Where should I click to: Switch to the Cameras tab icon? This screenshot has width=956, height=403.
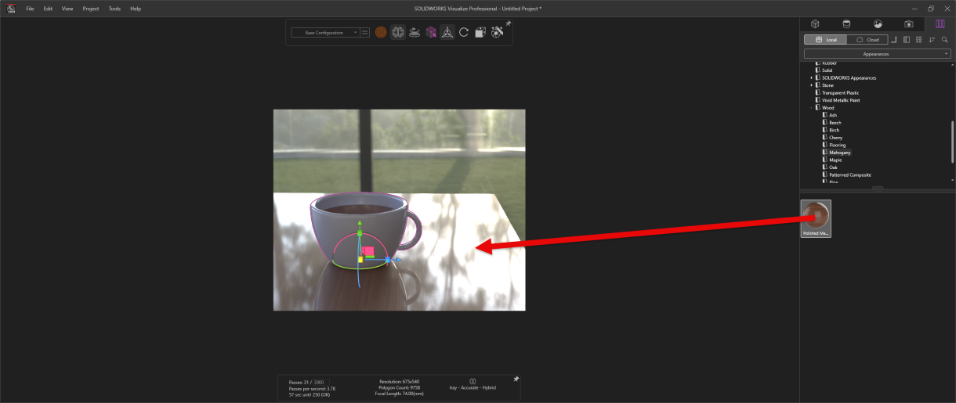[x=909, y=23]
